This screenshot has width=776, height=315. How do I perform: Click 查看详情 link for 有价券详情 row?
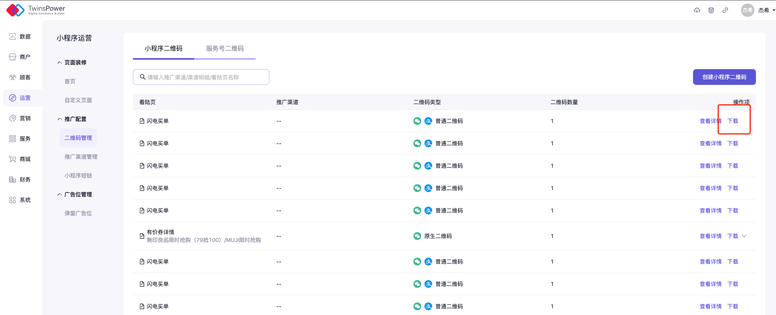710,236
